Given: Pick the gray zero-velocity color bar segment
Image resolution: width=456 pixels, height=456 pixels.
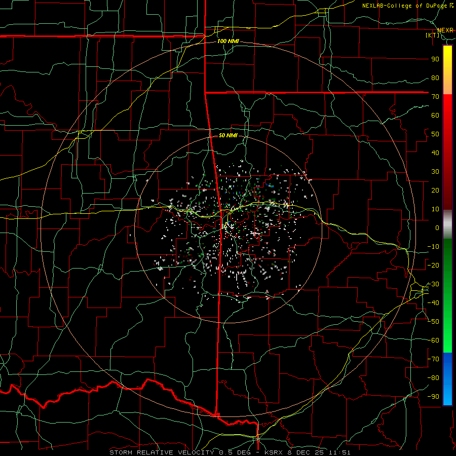Looking at the screenshot, I should [447, 224].
